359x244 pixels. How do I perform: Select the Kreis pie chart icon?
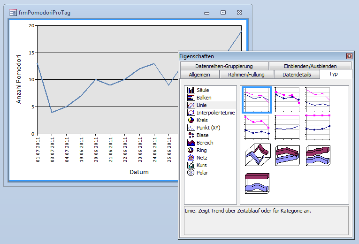click(x=191, y=120)
